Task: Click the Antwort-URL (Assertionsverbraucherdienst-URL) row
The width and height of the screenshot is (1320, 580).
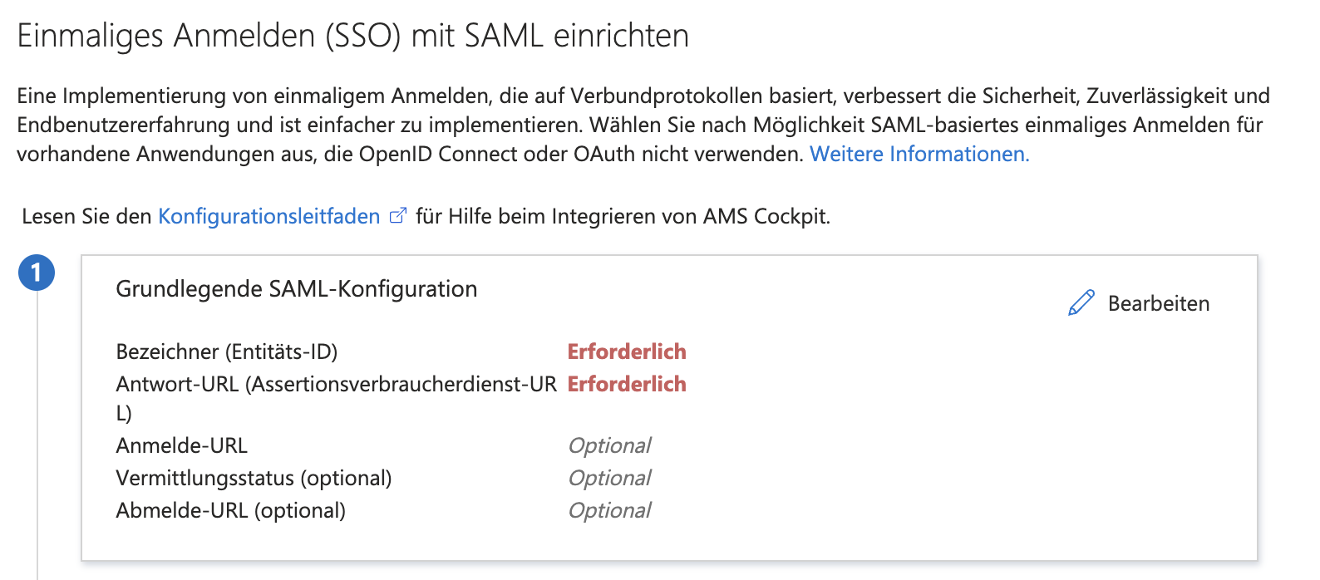Action: [336, 384]
